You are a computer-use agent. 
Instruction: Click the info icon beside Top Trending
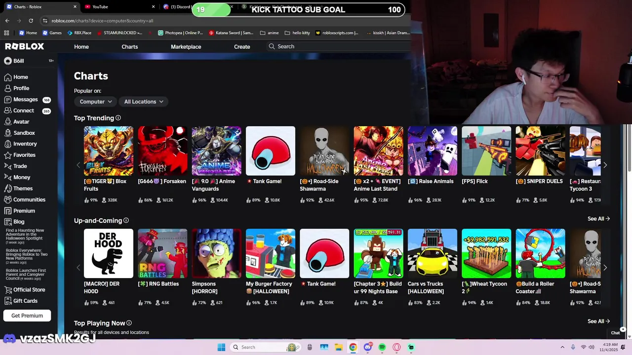pyautogui.click(x=118, y=118)
